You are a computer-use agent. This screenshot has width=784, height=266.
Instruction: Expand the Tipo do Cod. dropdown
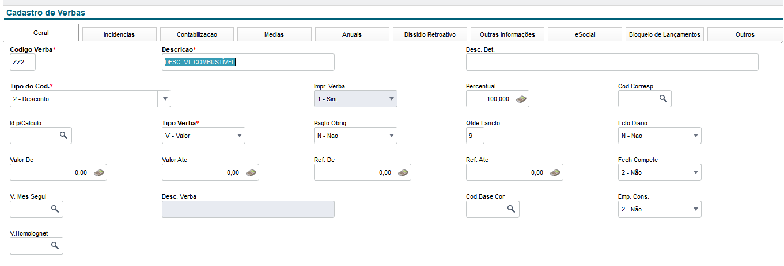click(x=165, y=99)
